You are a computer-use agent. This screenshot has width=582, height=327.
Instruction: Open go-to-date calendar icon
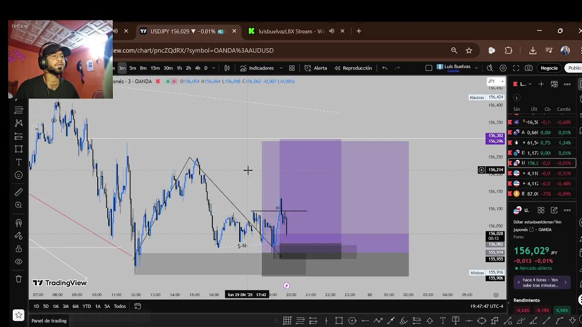click(x=137, y=306)
